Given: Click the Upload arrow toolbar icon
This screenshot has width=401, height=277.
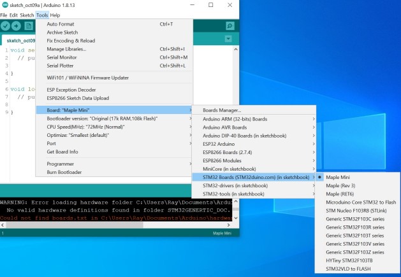Looking at the screenshot, I should point(17,26).
